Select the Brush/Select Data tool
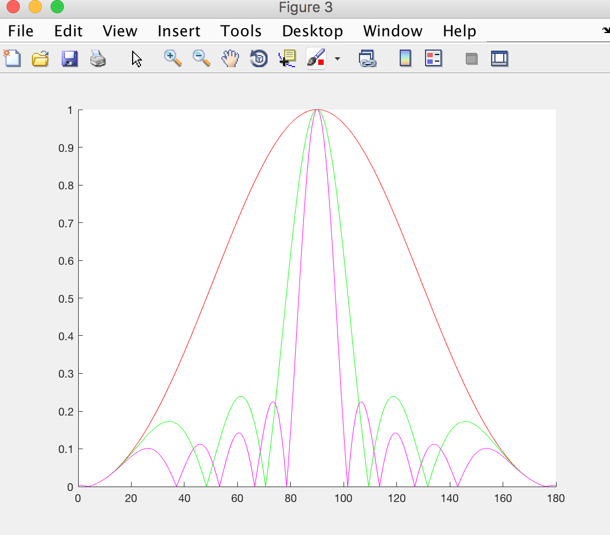This screenshot has width=610, height=535. pos(316,58)
